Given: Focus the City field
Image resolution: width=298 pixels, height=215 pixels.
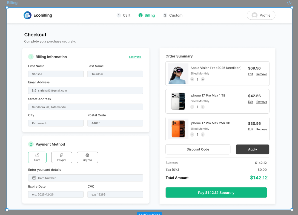Looking at the screenshot, I should click(56, 123).
